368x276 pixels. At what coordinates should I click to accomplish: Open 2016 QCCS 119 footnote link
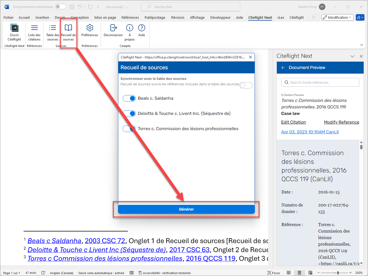click(x=211, y=258)
